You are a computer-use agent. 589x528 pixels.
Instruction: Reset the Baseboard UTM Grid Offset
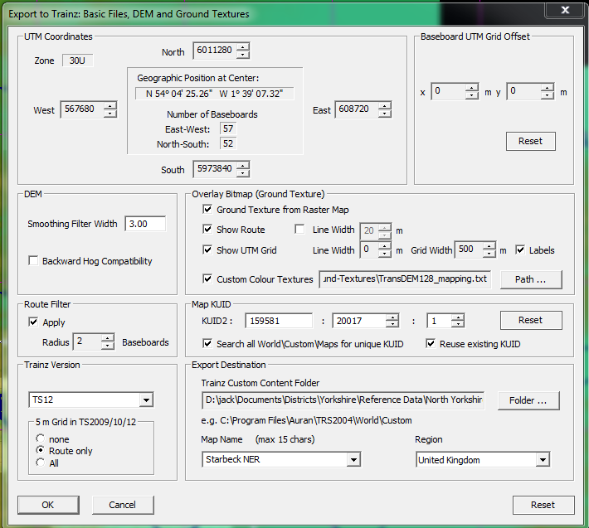point(530,141)
